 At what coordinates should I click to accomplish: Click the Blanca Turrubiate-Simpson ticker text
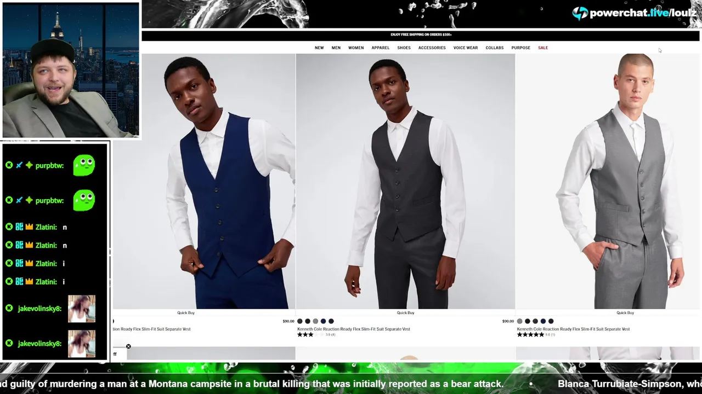(630, 384)
